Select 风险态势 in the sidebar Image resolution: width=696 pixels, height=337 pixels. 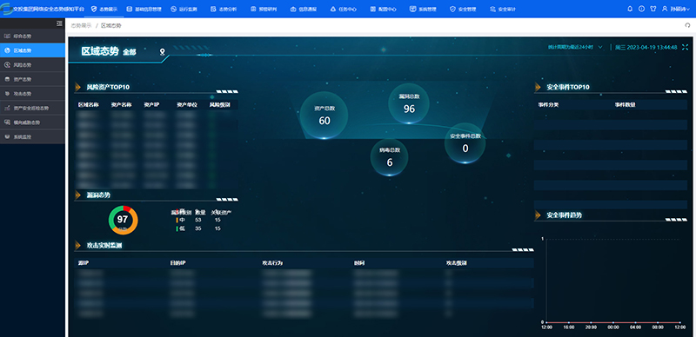coord(32,65)
